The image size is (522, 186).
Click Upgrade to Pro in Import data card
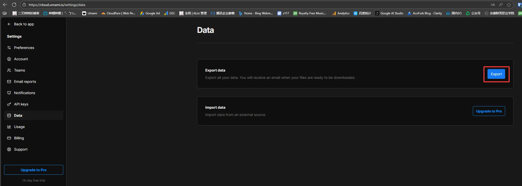point(488,111)
